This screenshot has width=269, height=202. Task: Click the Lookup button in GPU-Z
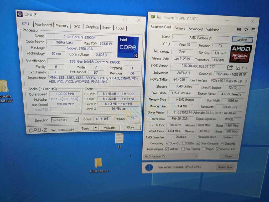(x=242, y=40)
